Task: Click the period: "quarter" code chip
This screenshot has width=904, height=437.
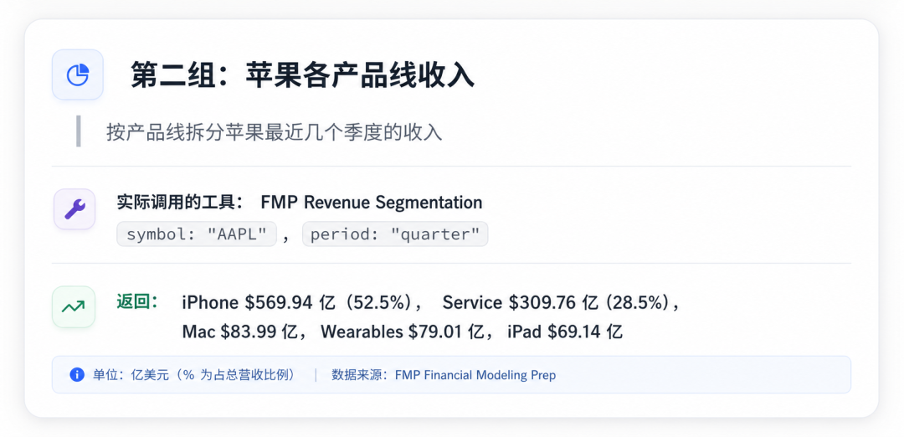Action: (x=395, y=234)
